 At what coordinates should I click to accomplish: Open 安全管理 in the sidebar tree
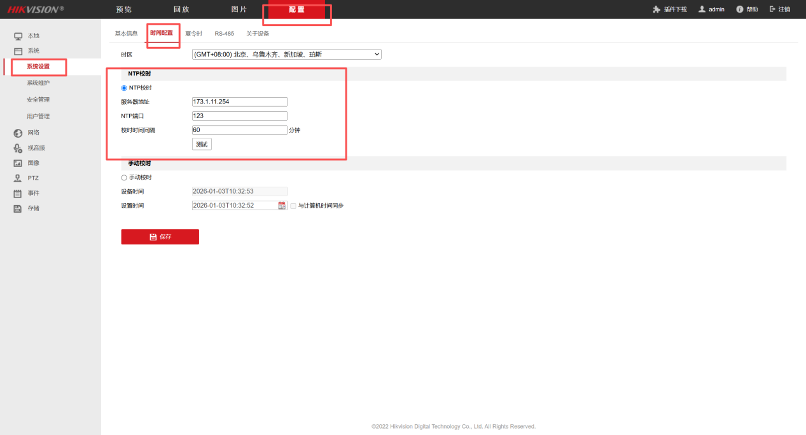pos(38,100)
